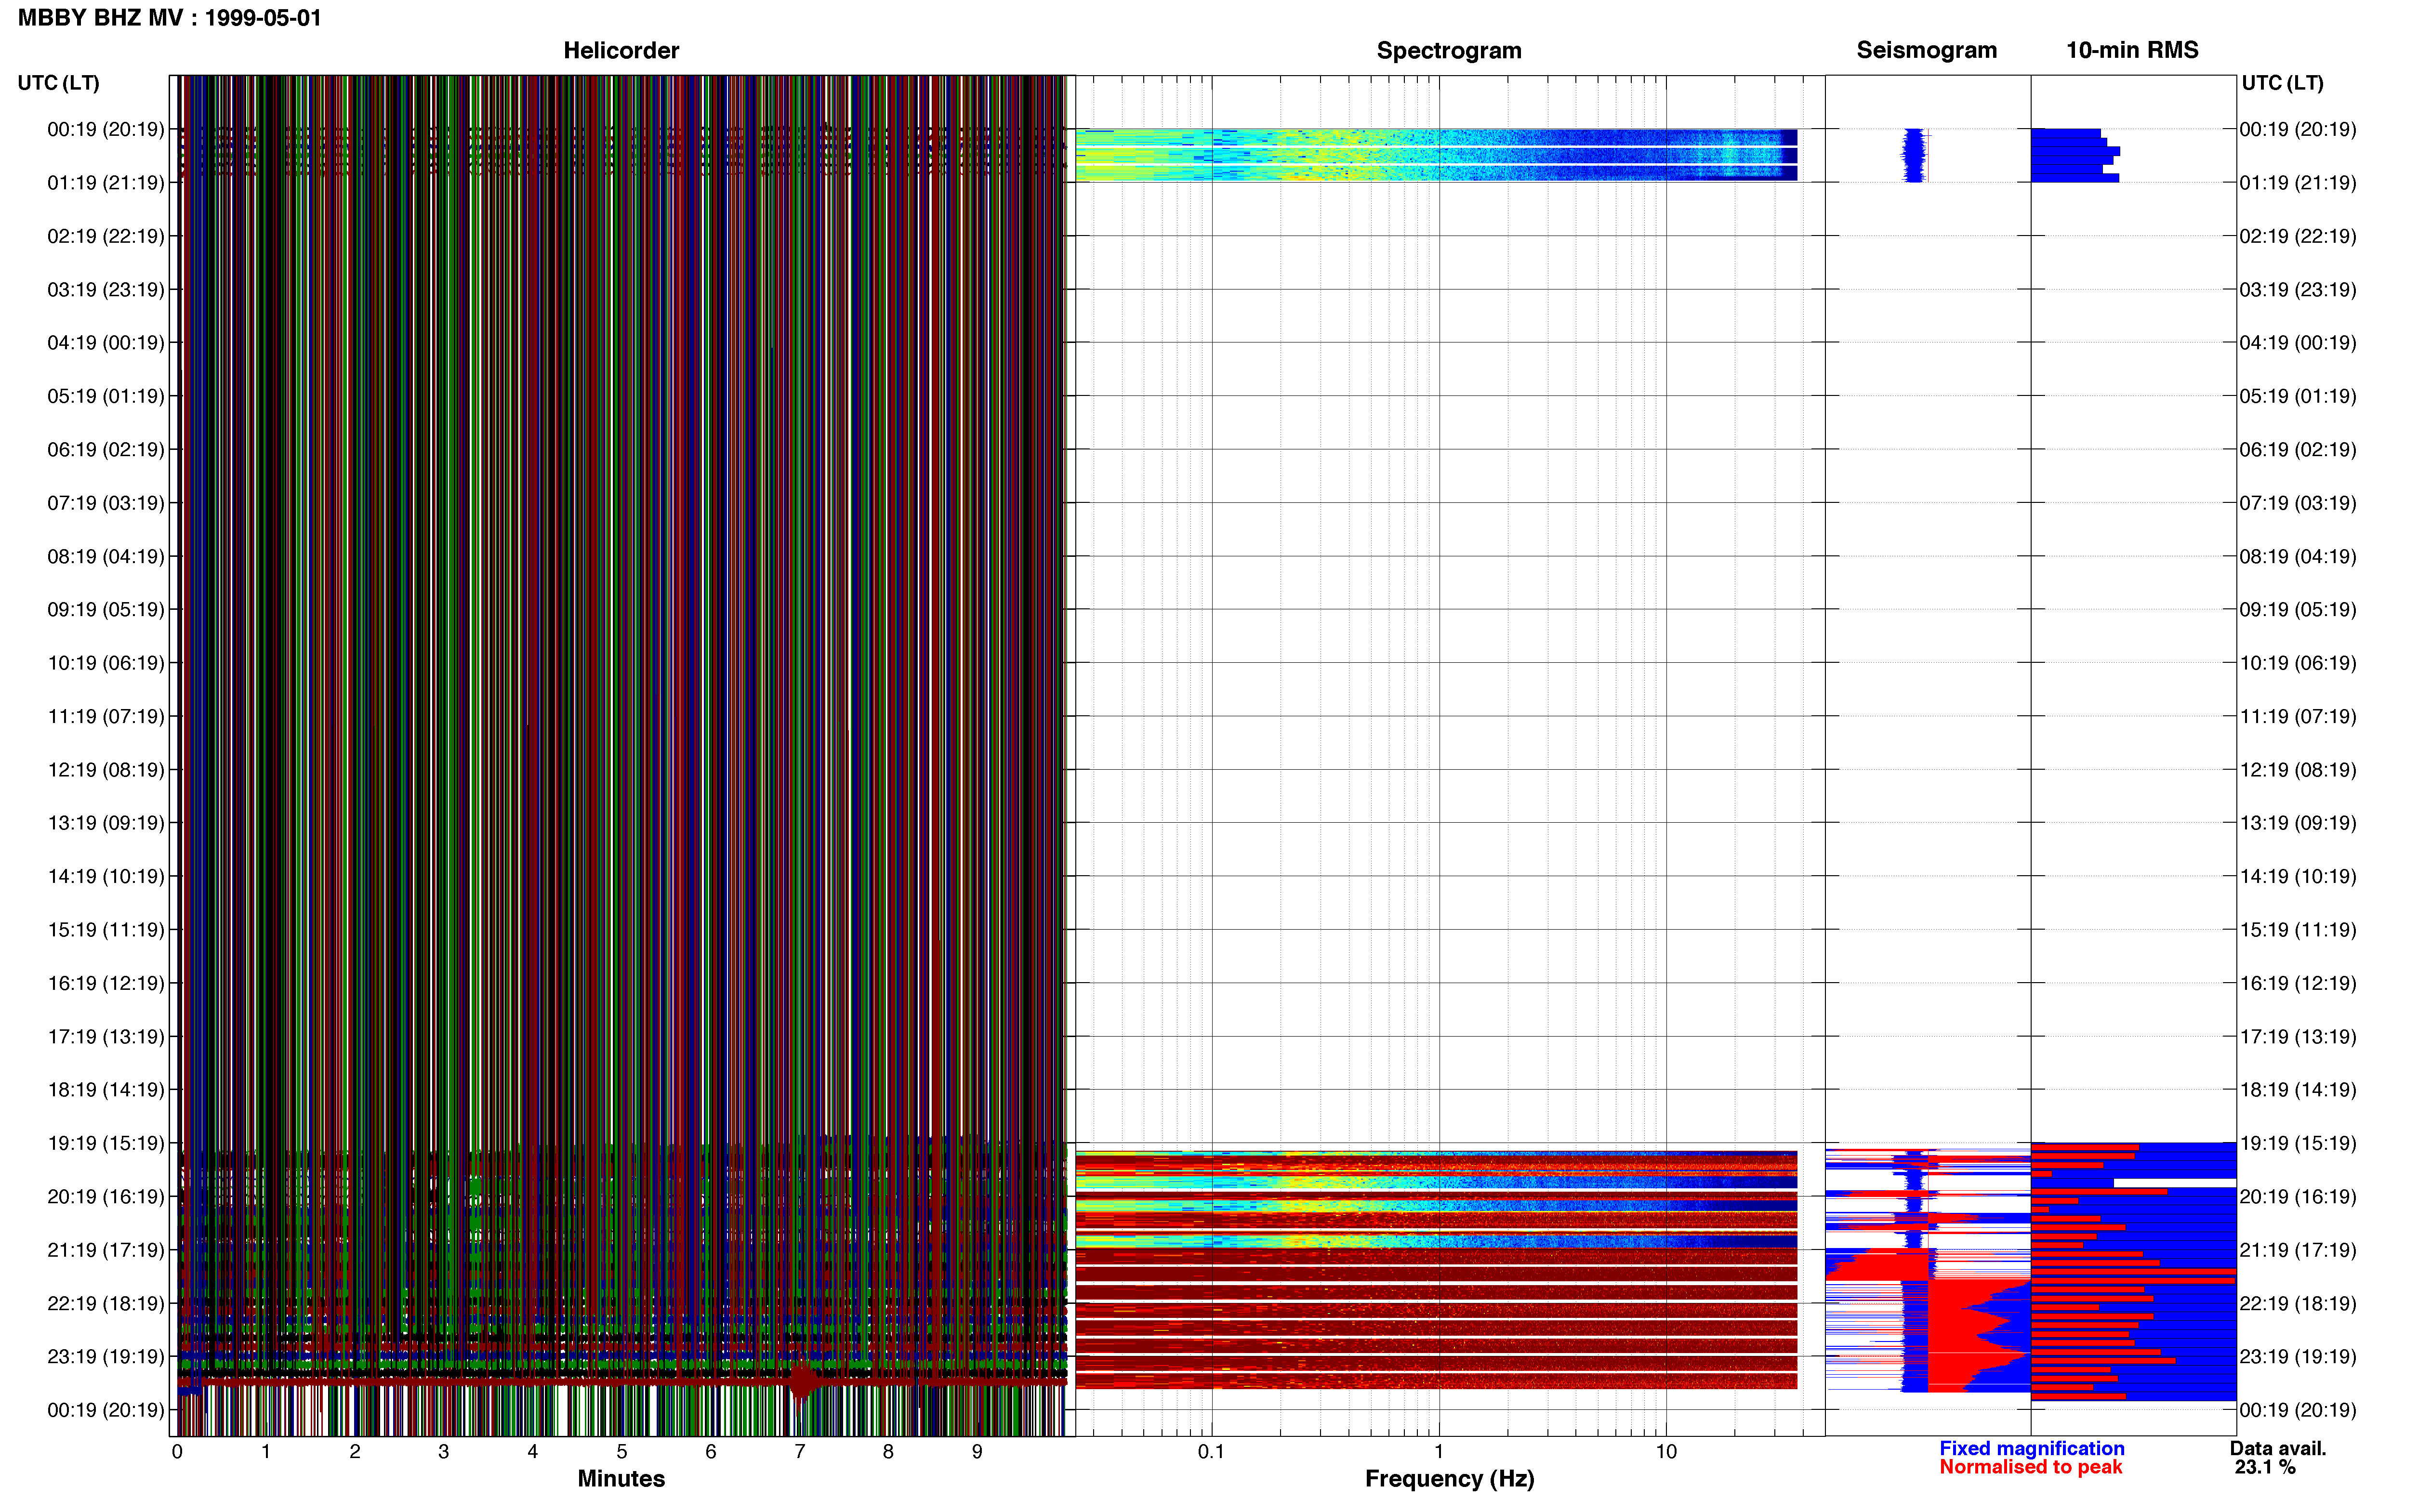Click the '10-min RMS' panel heading
Screen dimensions: 2418x1512
coord(2132,50)
